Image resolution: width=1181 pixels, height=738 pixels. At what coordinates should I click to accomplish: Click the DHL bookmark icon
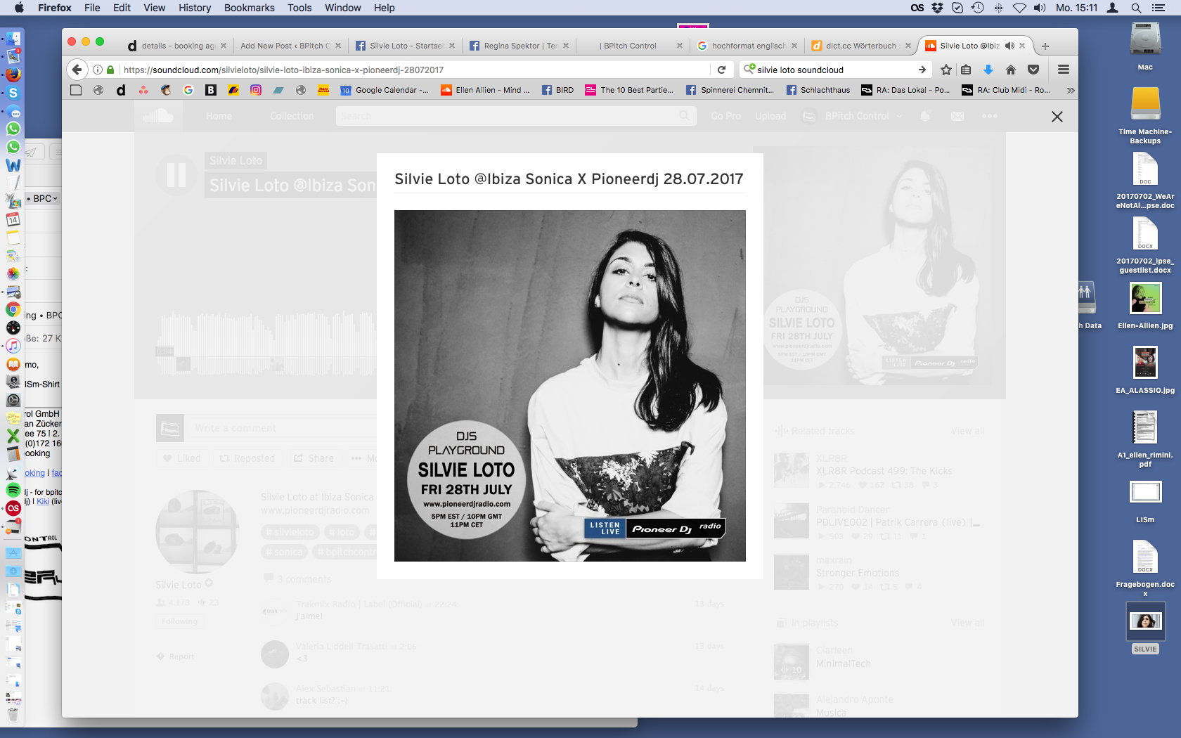323,90
